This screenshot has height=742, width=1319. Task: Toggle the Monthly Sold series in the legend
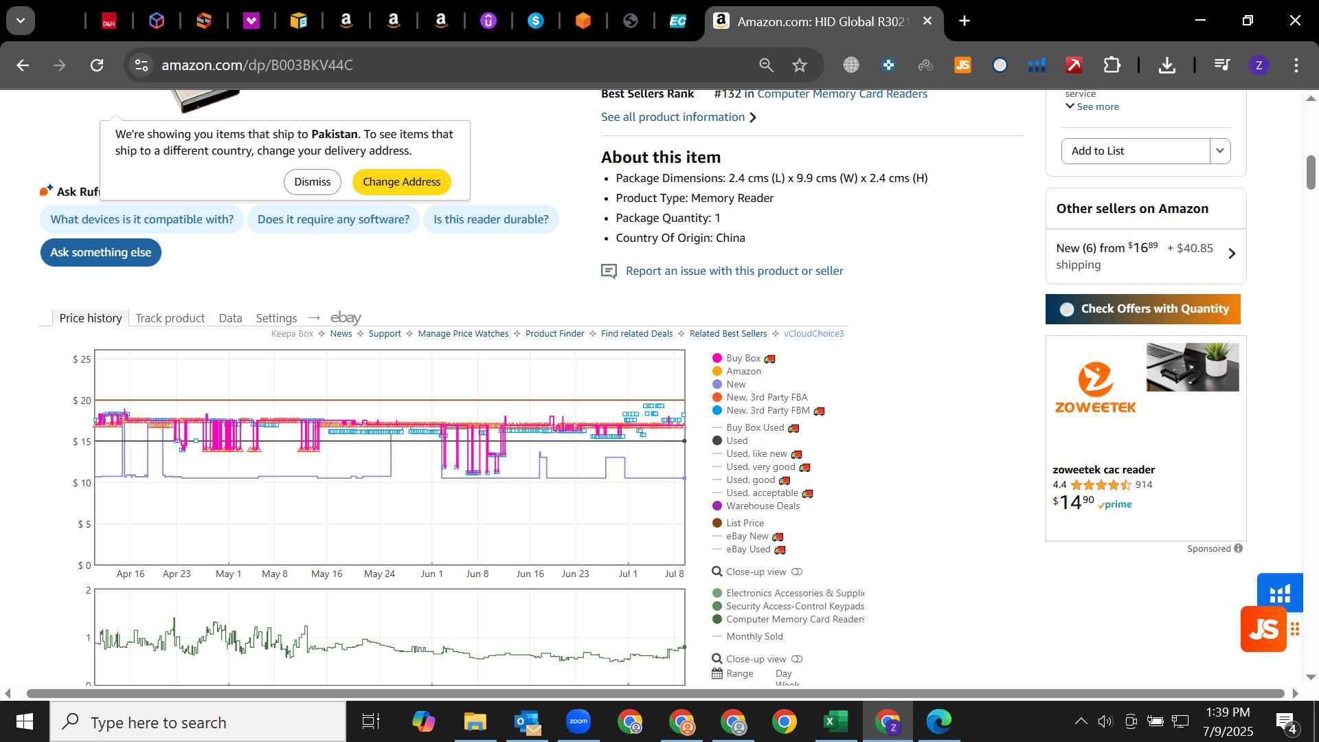tap(747, 636)
